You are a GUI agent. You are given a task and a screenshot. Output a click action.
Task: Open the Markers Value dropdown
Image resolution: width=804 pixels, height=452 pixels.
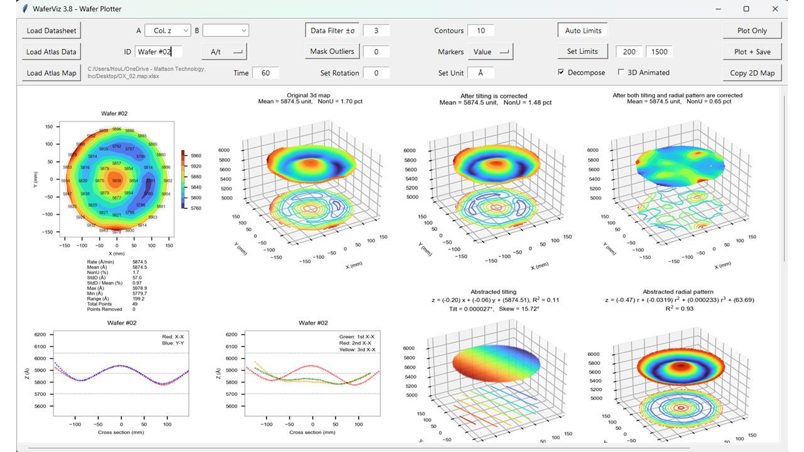(x=491, y=51)
